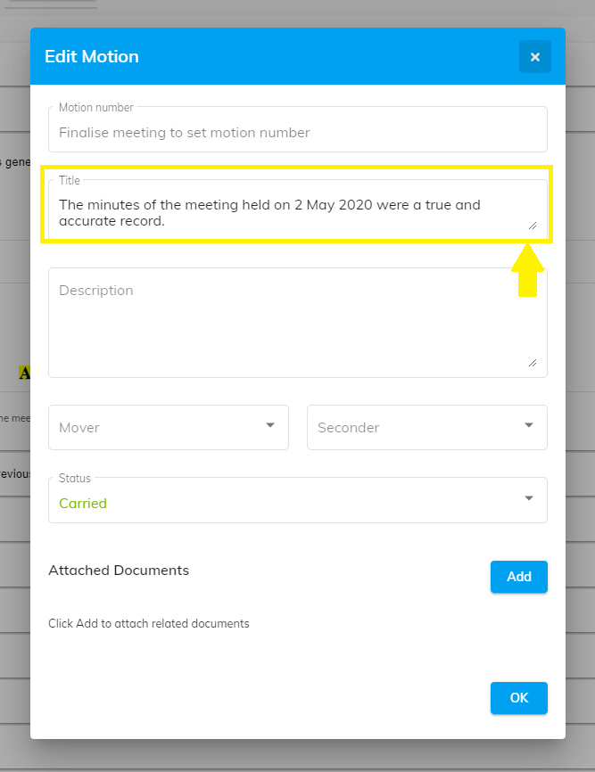
Task: Click the Description box resize handle
Action: point(533,362)
